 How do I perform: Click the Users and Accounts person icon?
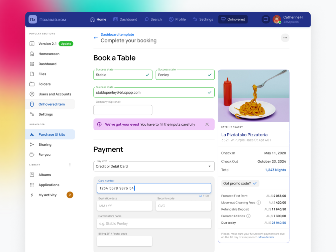point(32,94)
